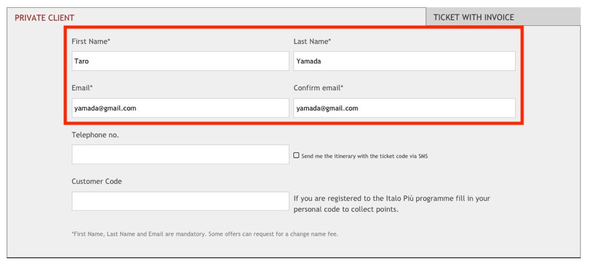Click the "Confirm email*" label
The image size is (590, 266).
[x=319, y=88]
